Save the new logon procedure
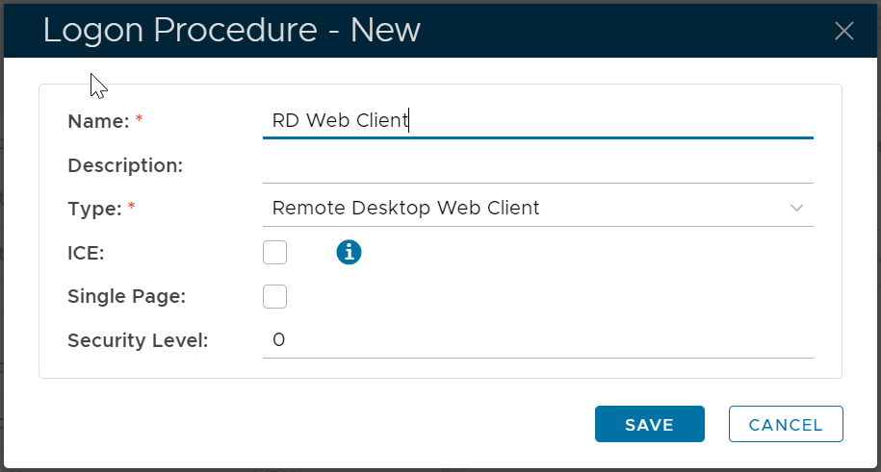Viewport: 881px width, 472px height. (649, 424)
